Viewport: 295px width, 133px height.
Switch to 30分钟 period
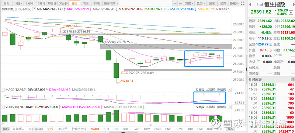point(52,3)
